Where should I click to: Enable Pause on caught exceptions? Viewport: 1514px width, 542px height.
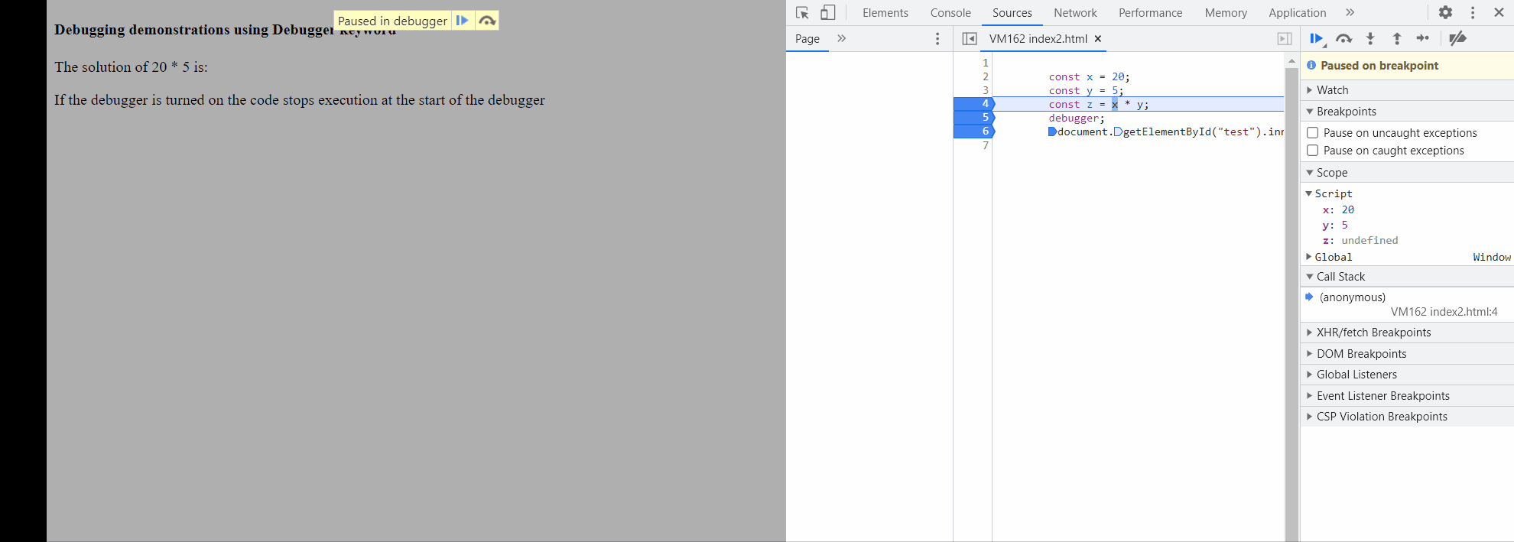[x=1313, y=151]
